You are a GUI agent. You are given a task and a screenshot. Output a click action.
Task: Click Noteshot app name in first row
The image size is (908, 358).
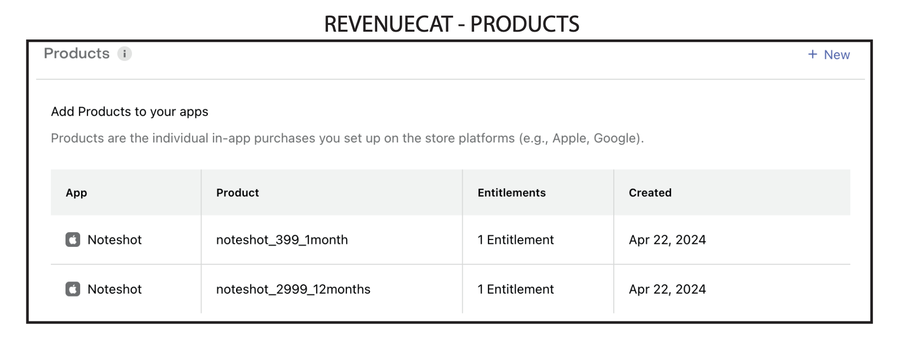coord(114,240)
